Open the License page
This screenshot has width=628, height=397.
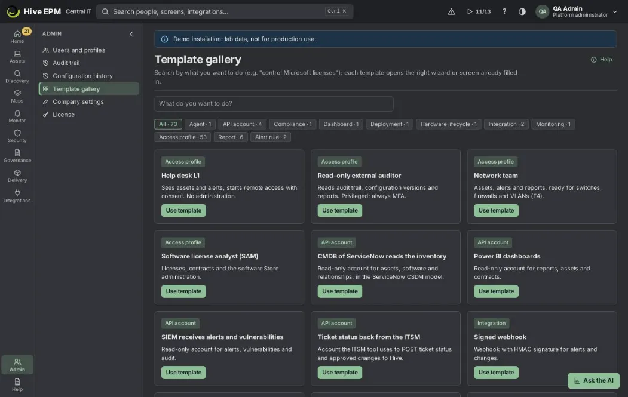pos(89,115)
